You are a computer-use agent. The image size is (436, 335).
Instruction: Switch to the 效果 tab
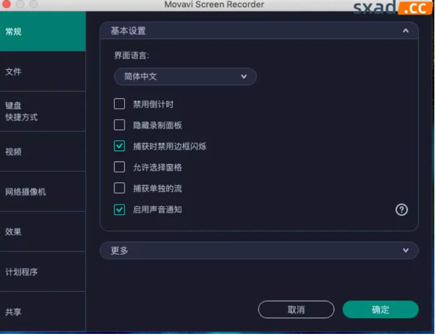43,232
